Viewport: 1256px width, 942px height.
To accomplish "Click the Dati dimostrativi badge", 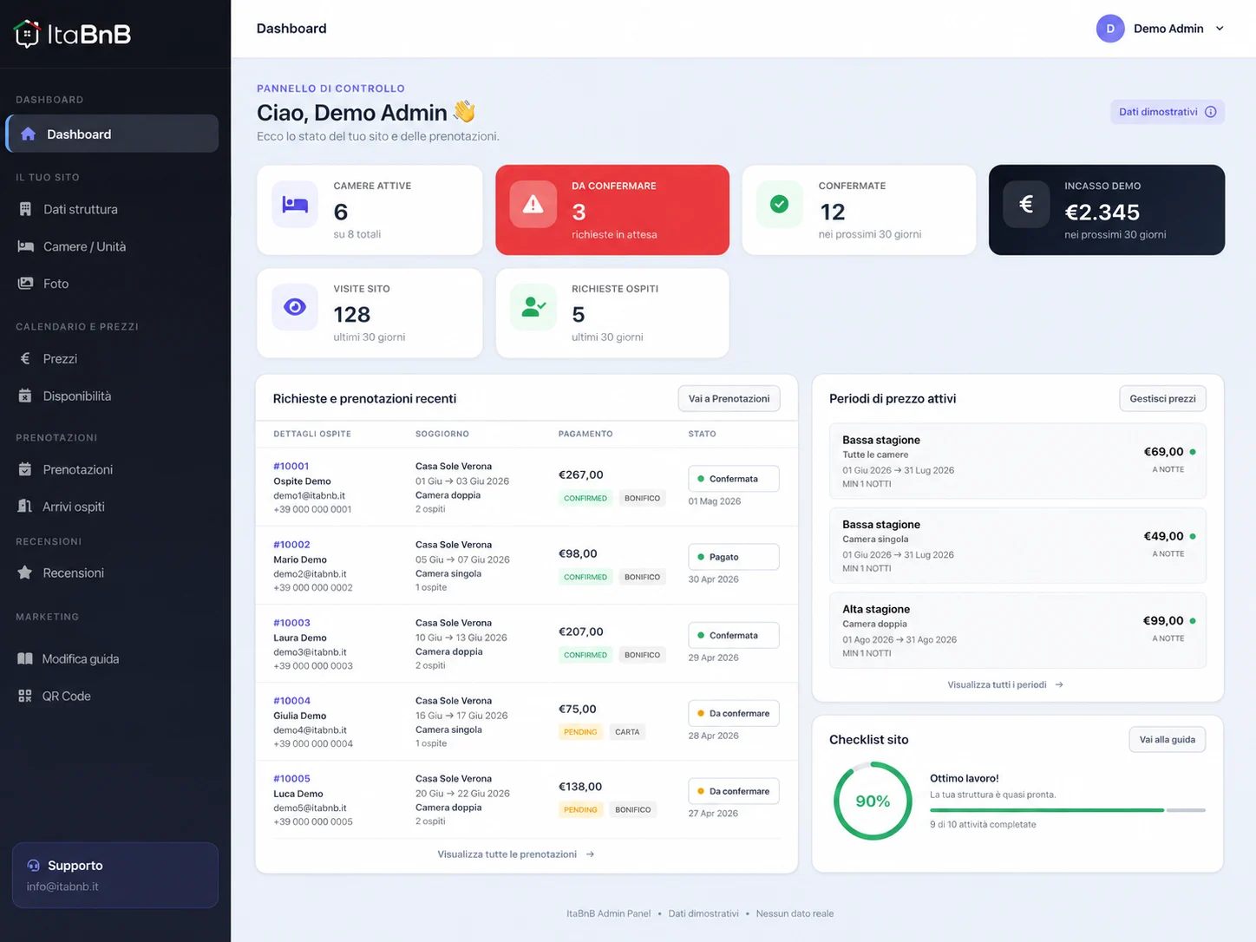I will (x=1168, y=112).
